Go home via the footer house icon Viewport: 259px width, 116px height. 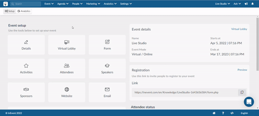(x=214, y=113)
